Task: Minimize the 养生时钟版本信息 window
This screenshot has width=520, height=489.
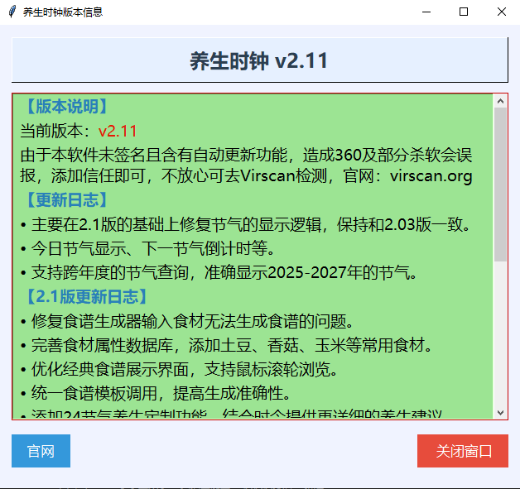Action: point(426,12)
